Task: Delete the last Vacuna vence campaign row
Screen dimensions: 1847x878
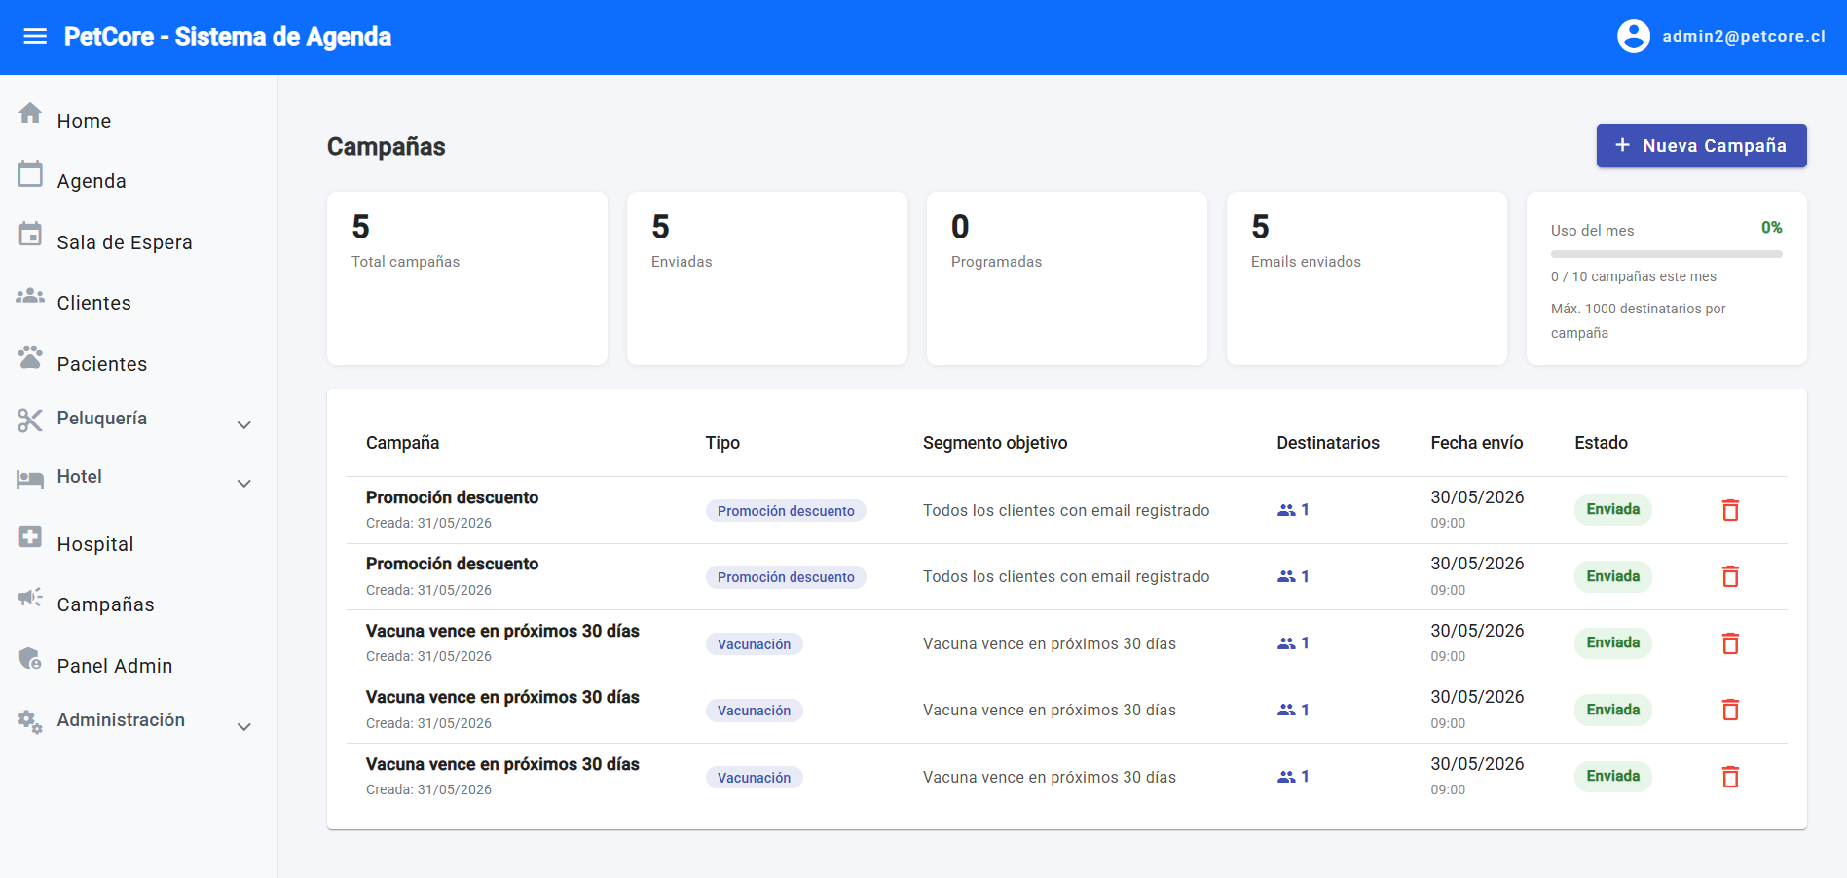Action: 1730,777
